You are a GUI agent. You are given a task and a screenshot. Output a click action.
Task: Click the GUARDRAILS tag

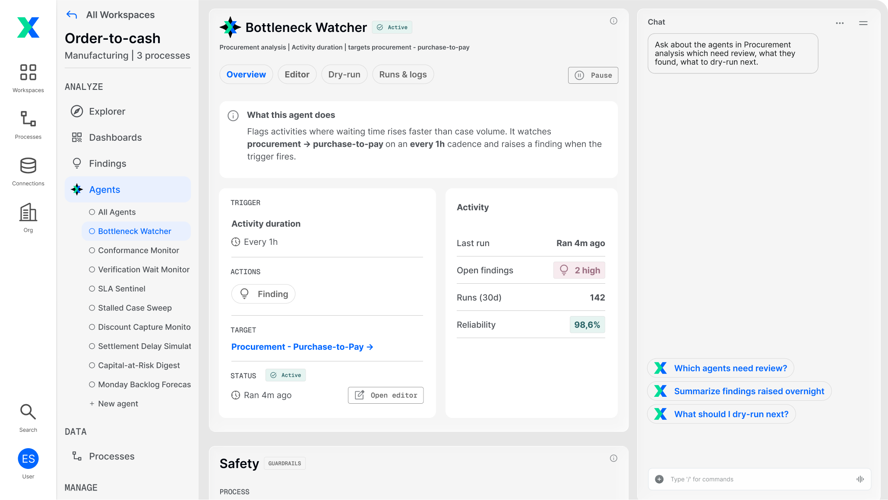coord(284,463)
